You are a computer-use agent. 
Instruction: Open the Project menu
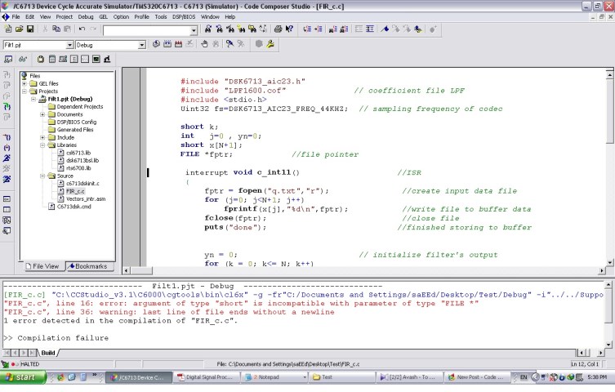coord(64,17)
